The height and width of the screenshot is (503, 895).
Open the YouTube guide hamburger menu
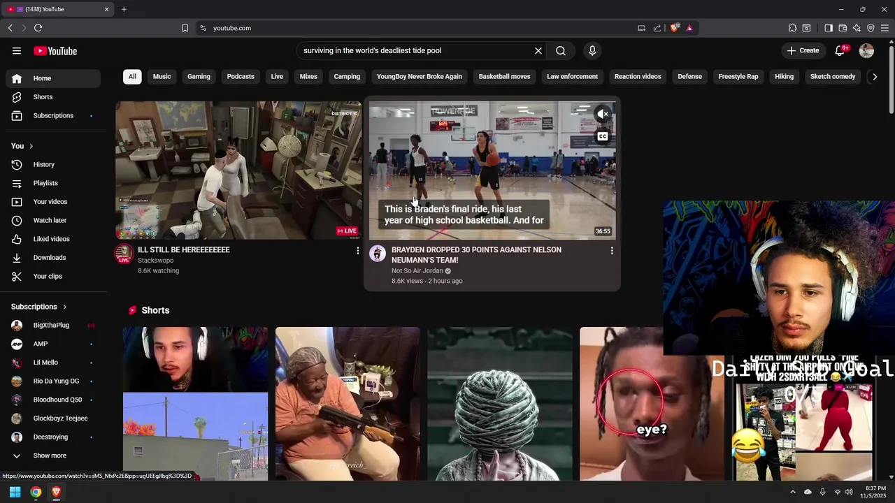pos(17,51)
